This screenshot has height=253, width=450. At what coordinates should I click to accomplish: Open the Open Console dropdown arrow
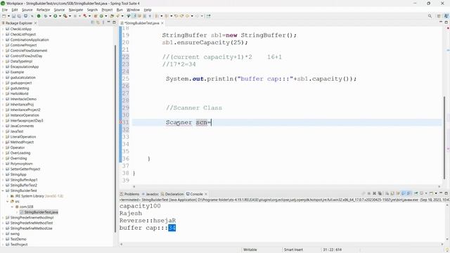coord(436,194)
